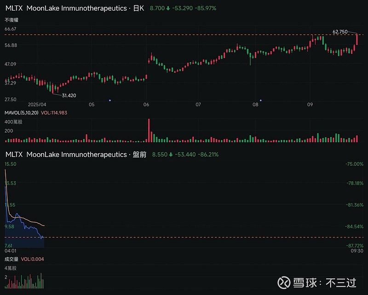Click the 56.88 axis value
Image resolution: width=368 pixels, height=295 pixels.
click(x=11, y=45)
